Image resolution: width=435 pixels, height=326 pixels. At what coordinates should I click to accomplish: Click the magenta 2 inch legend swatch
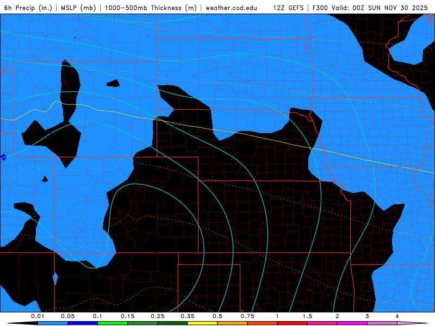click(x=352, y=323)
